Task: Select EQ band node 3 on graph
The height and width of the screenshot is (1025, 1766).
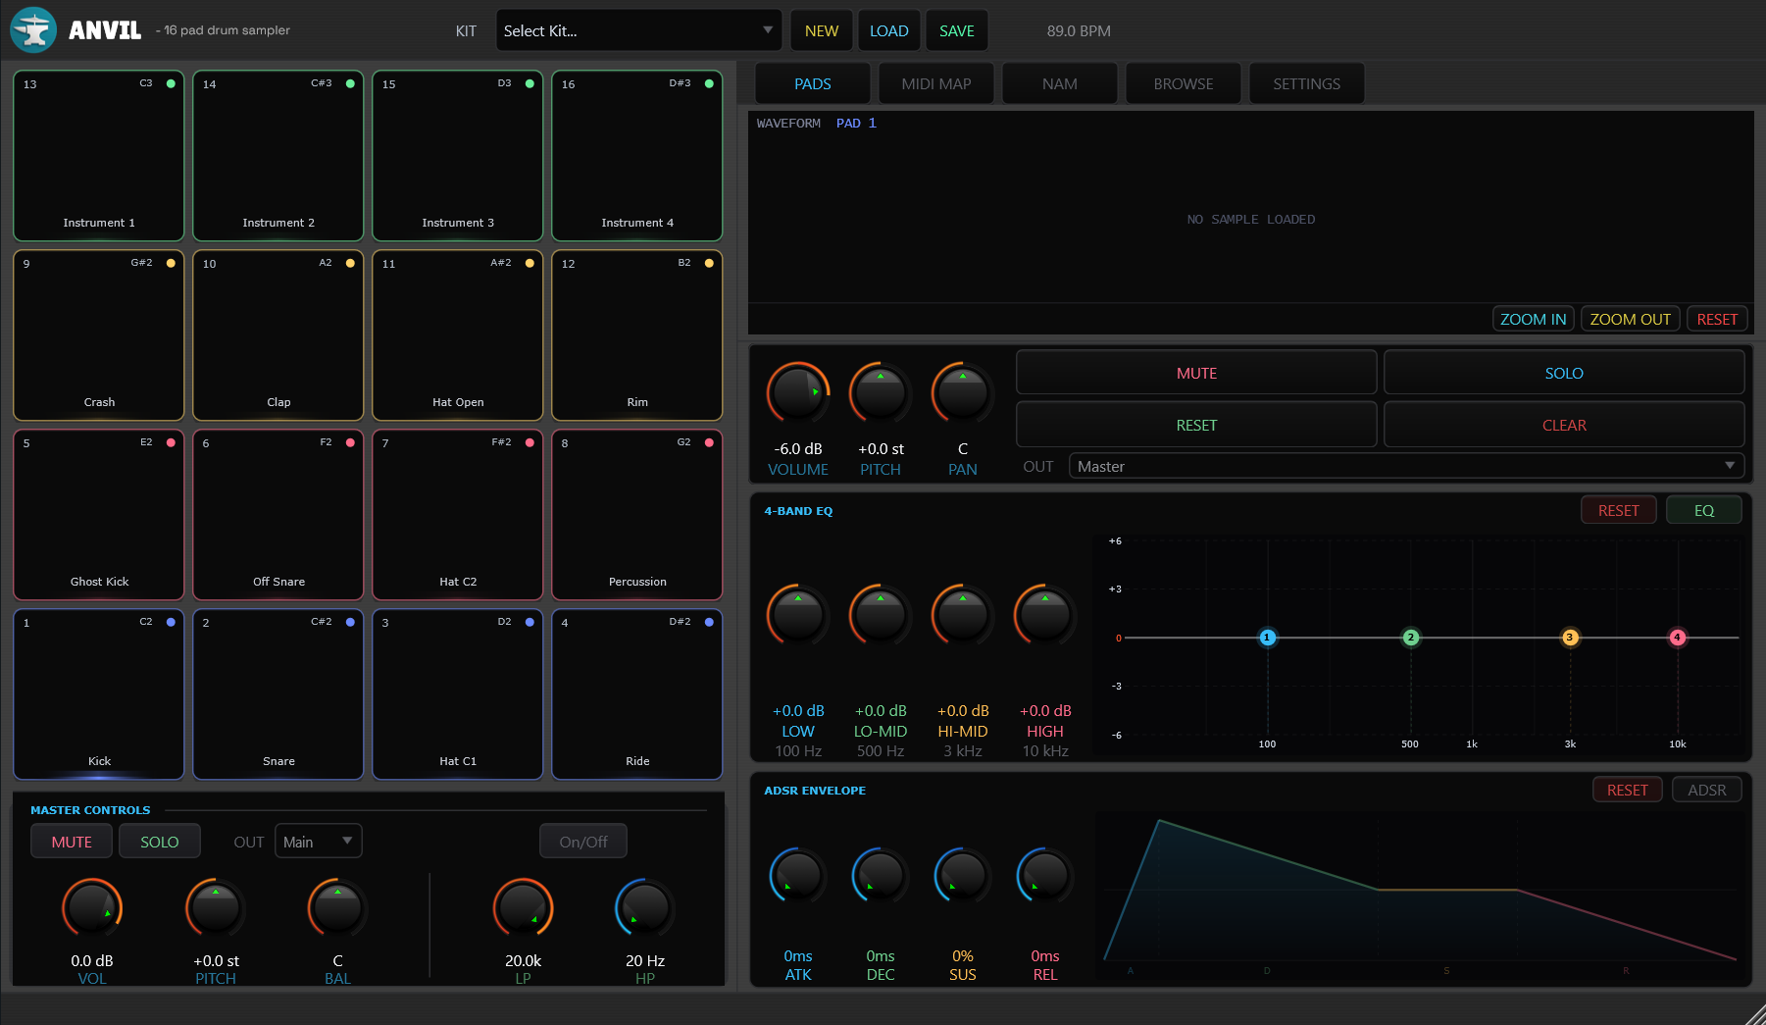Action: tap(1570, 638)
